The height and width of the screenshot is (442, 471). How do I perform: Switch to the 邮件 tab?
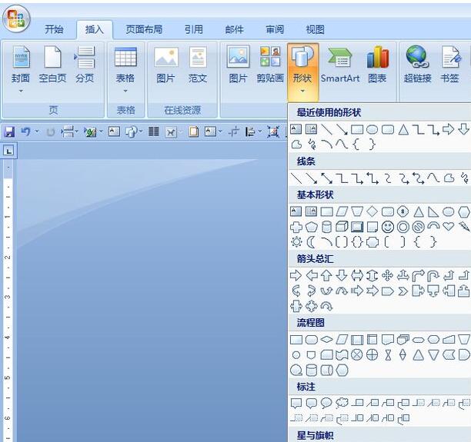[234, 29]
